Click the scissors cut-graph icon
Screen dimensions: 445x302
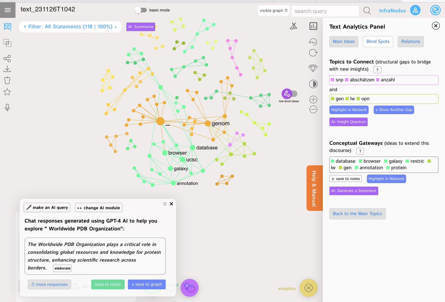point(293,26)
